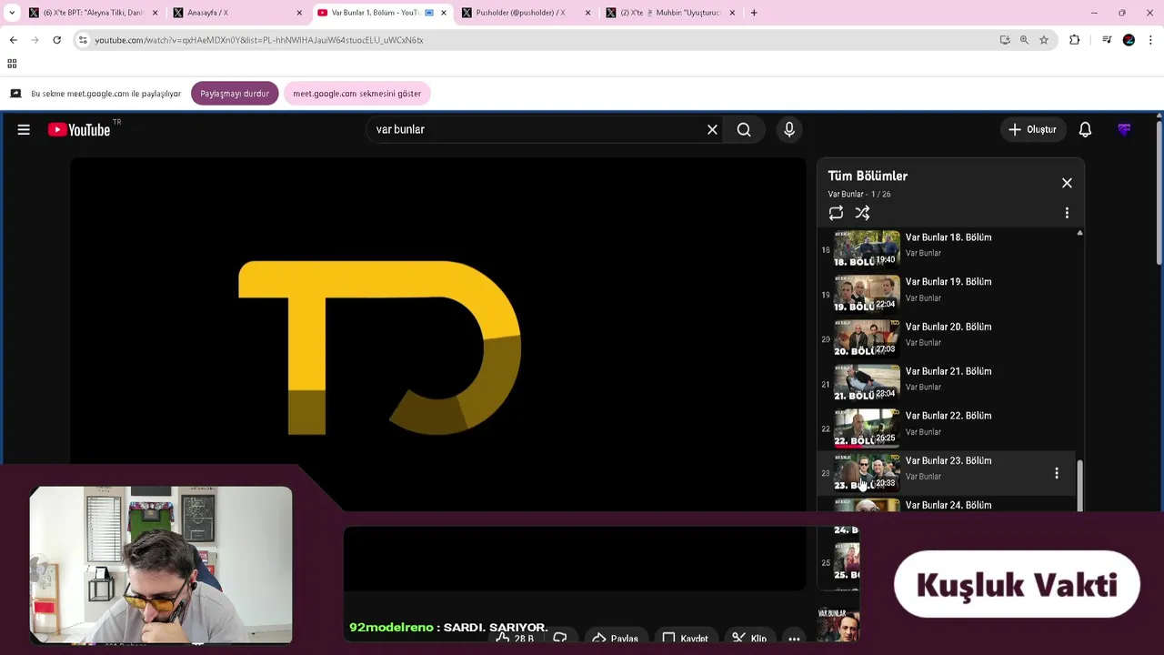1164x655 pixels.
Task: Close the X'te Muhbir tab
Action: tap(732, 13)
